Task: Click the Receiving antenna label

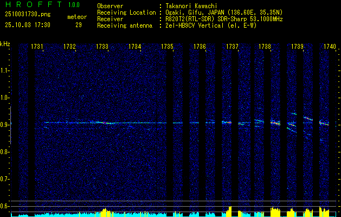Action: (125, 25)
